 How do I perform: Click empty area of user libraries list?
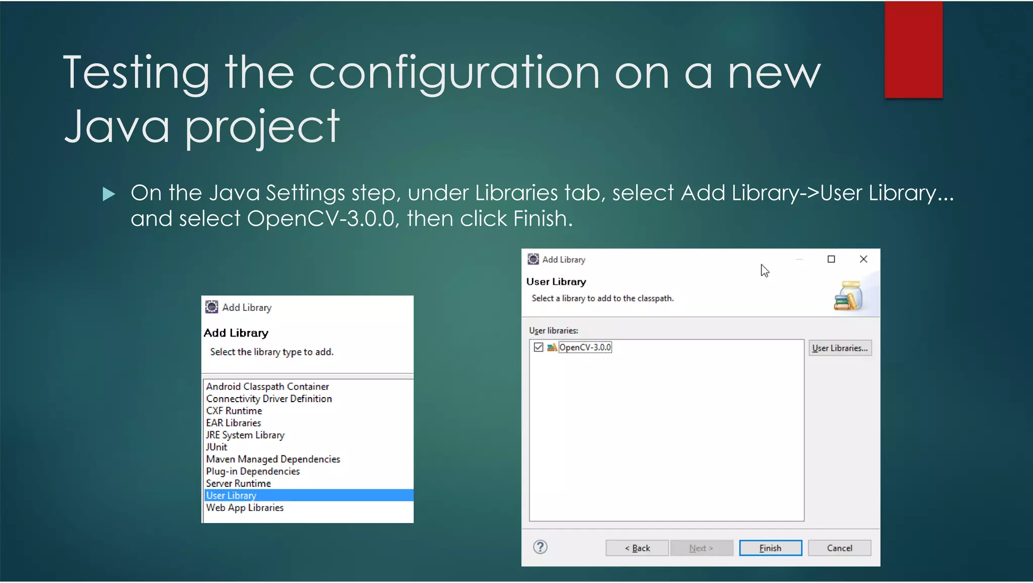coord(666,438)
